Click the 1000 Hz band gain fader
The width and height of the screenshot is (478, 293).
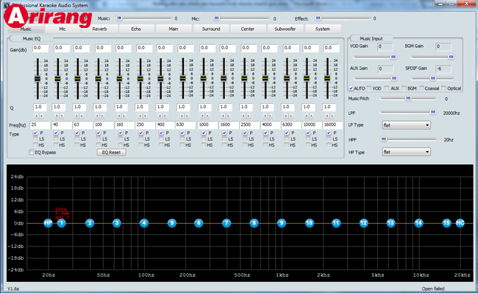pos(203,79)
